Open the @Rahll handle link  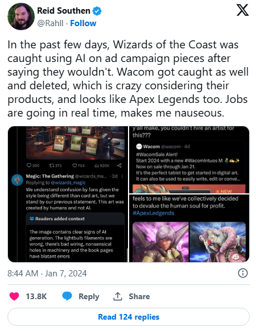tap(50, 23)
